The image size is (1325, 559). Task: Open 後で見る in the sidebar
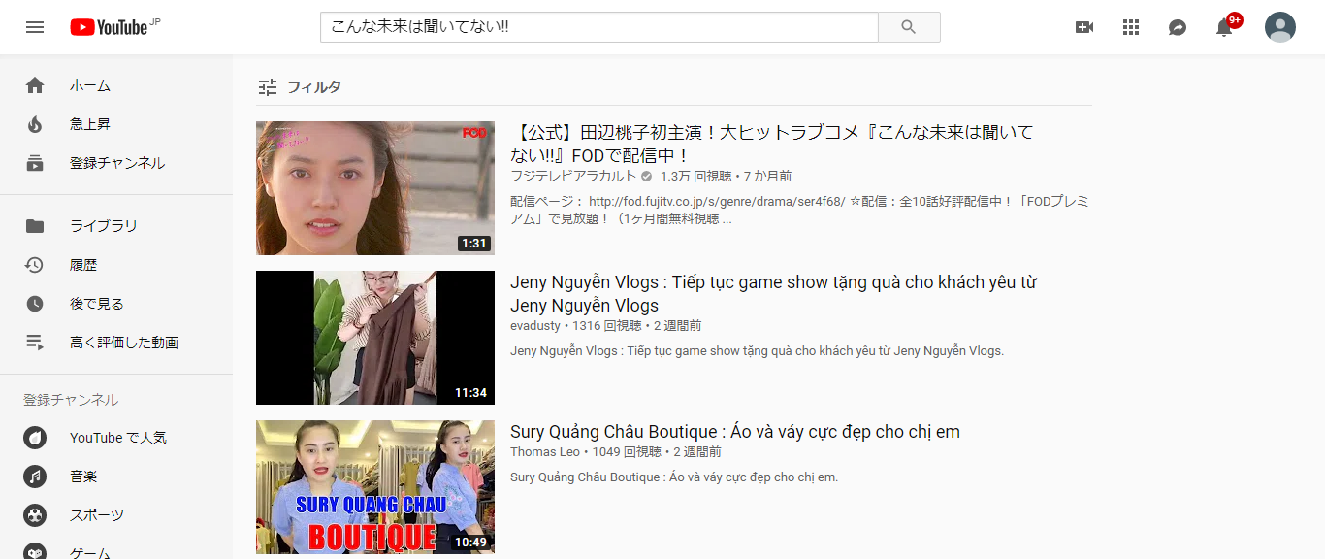point(97,304)
